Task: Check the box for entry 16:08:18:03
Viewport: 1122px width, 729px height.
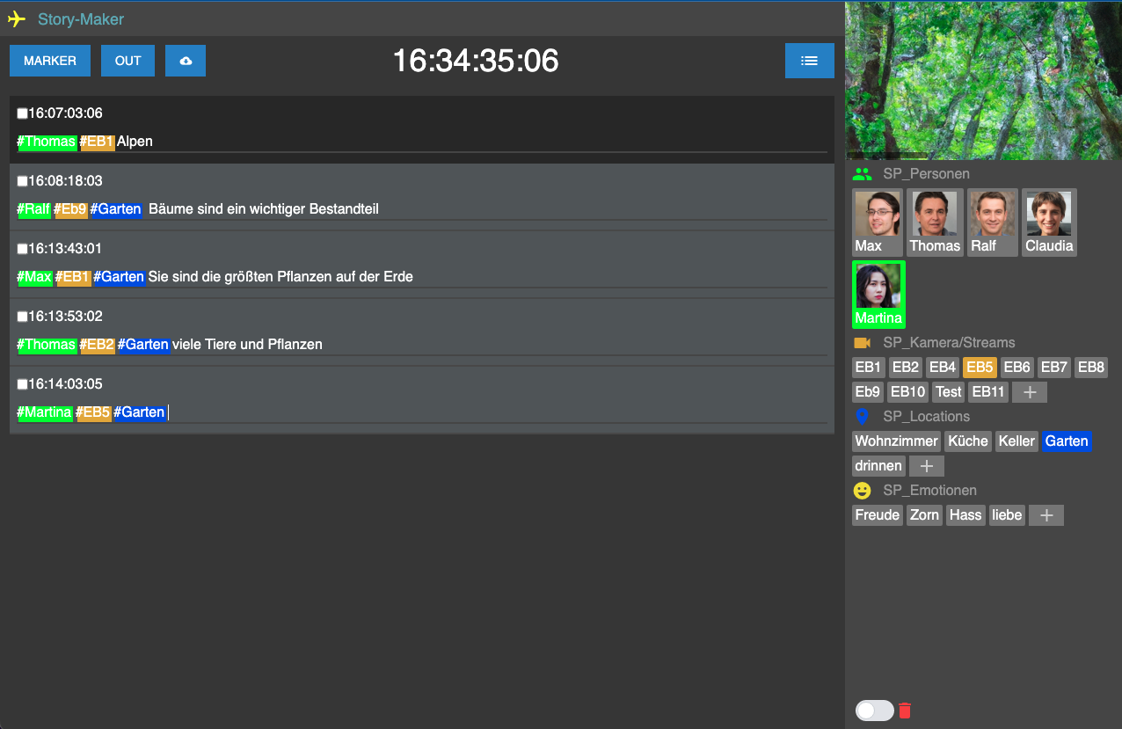Action: (x=22, y=181)
